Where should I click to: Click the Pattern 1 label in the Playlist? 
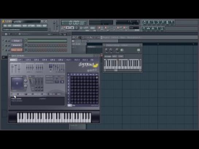tap(92, 47)
